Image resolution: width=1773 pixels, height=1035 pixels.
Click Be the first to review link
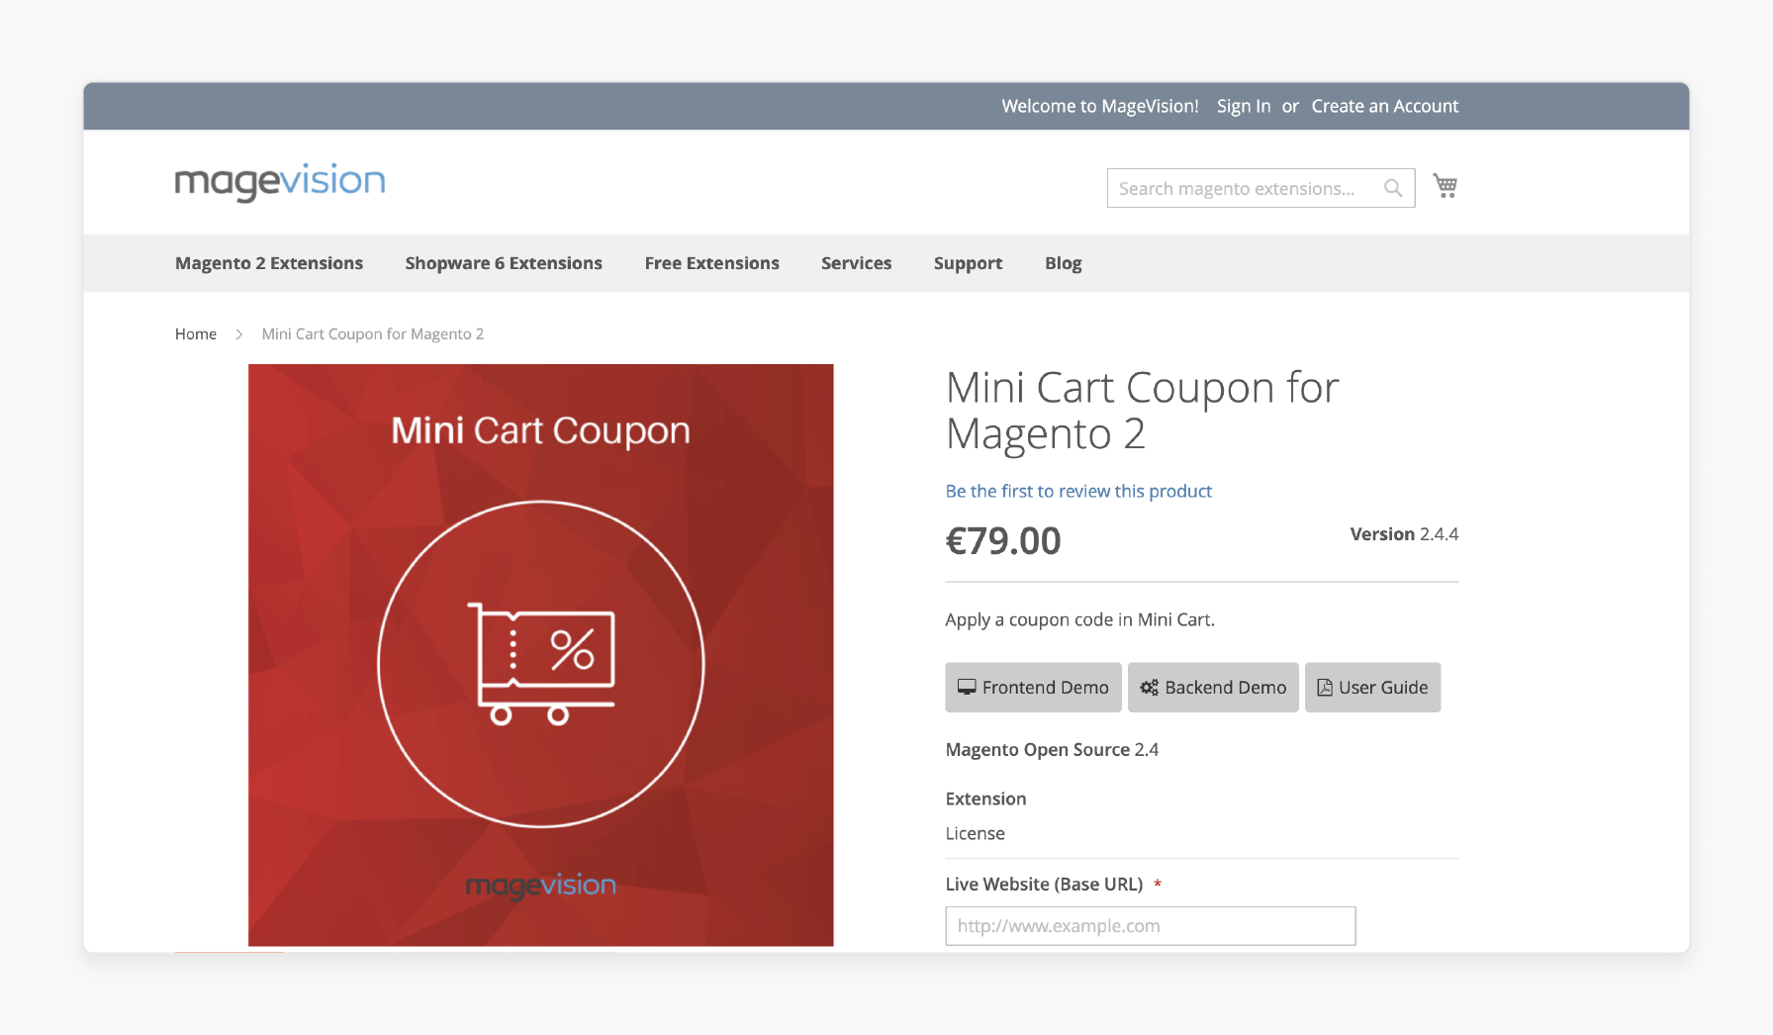click(x=1078, y=491)
